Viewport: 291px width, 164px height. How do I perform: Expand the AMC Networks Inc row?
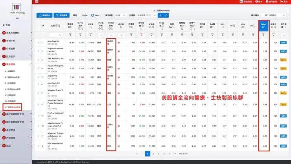[x=38, y=60]
